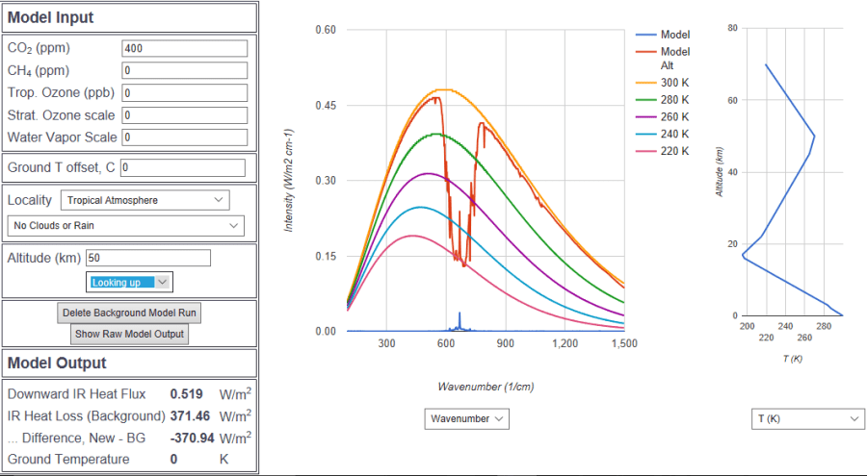Open the Tropical Atmosphere locality dropdown
The image size is (867, 476).
tap(144, 200)
